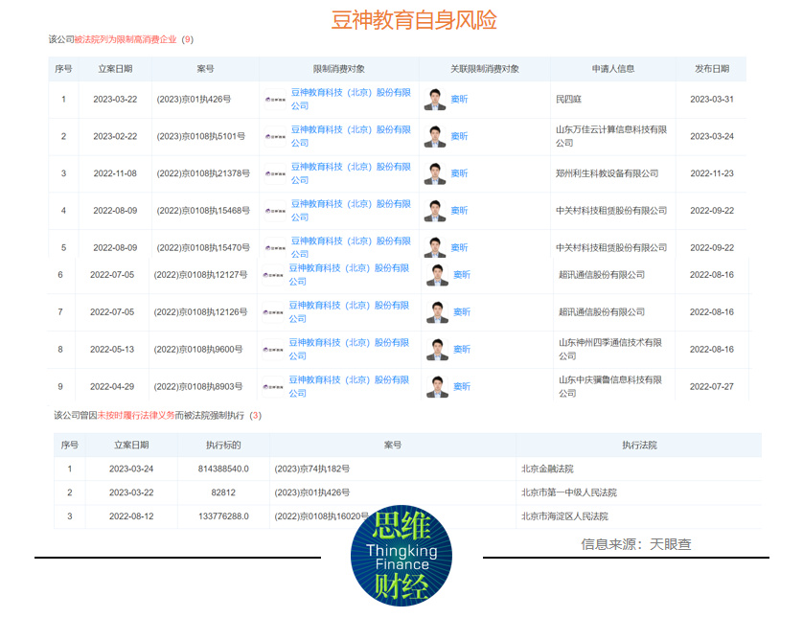Select applicant cell 山东万佳云计算信息科技有限公司
Image resolution: width=803 pixels, height=618 pixels.
point(611,136)
